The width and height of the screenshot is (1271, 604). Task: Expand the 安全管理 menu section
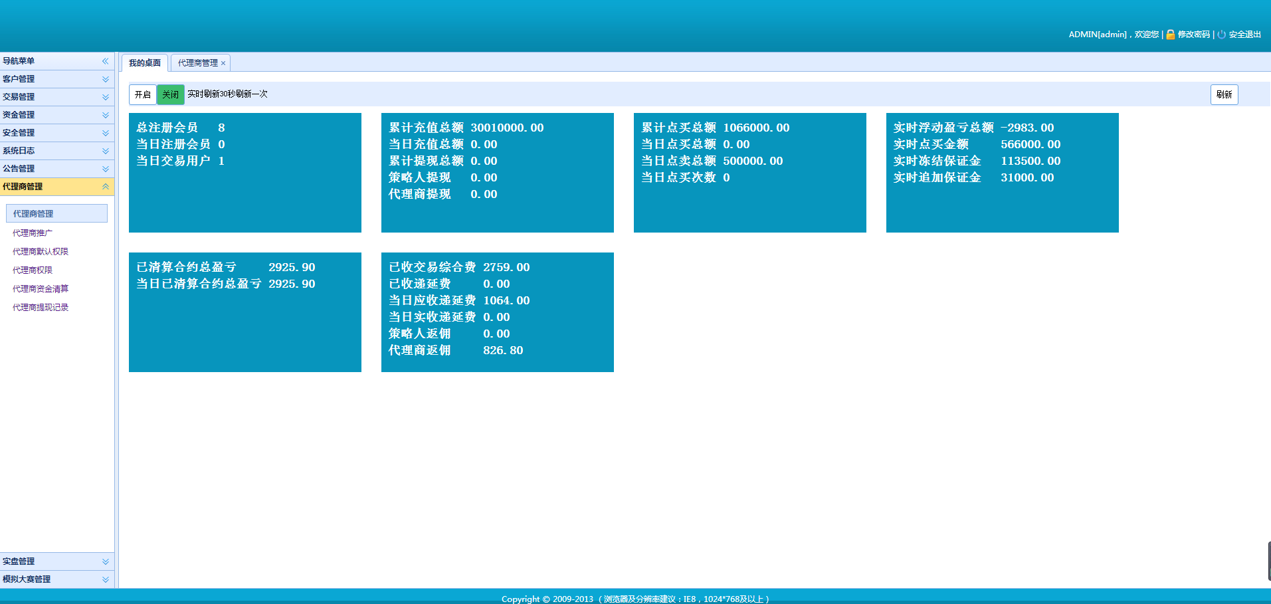click(57, 133)
